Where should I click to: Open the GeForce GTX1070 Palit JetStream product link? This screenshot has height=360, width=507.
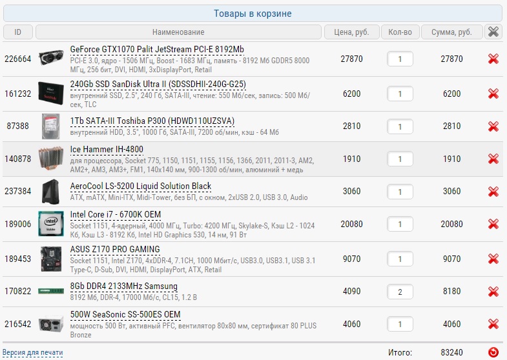click(157, 50)
